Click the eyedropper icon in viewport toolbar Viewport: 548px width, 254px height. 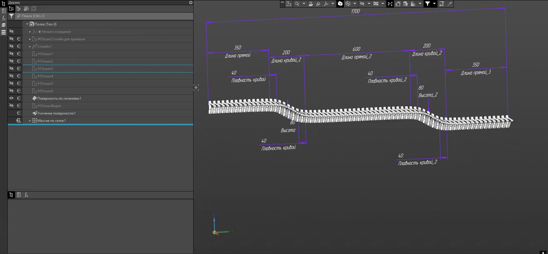450,4
